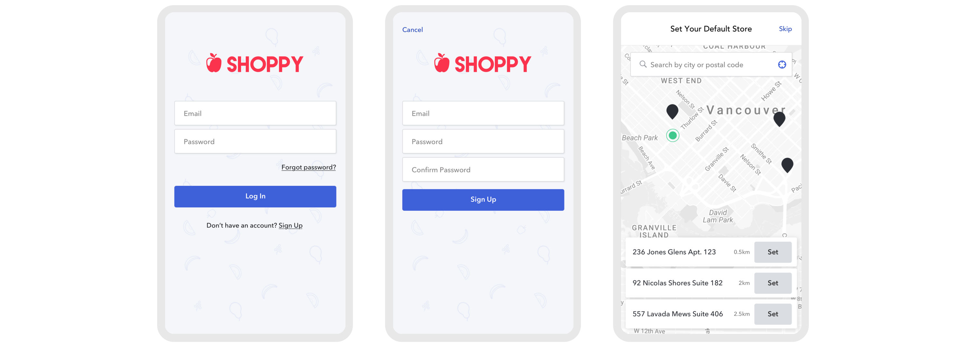Click the Search by city or postal code field
The height and width of the screenshot is (349, 966).
click(708, 65)
